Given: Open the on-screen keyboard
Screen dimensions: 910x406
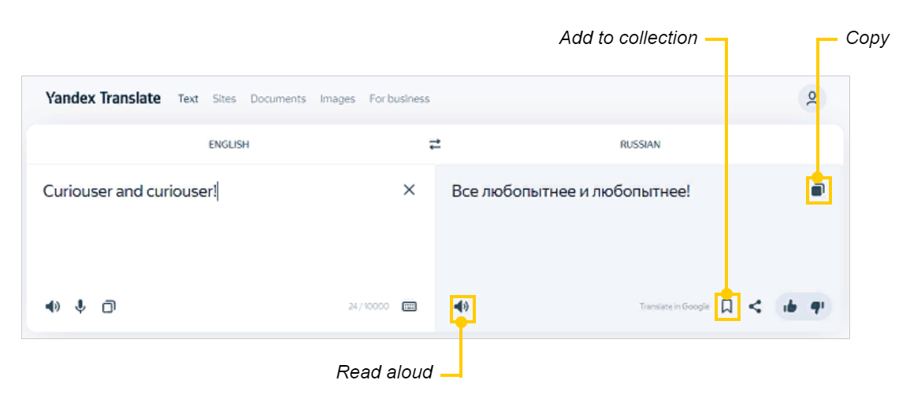Looking at the screenshot, I should point(409,307).
